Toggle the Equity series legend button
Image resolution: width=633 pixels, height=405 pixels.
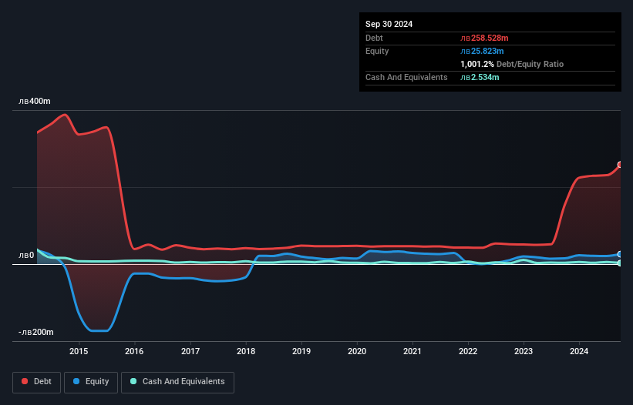pyautogui.click(x=91, y=382)
